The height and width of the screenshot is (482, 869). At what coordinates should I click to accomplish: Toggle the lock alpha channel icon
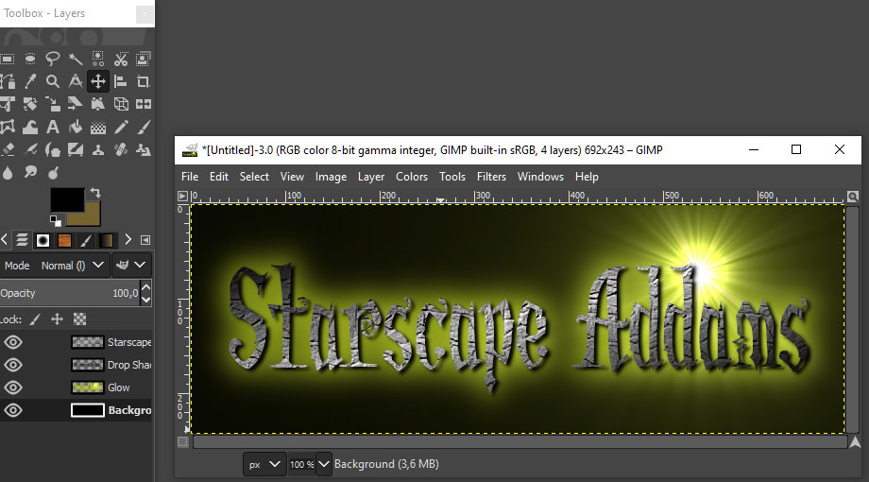pos(80,319)
